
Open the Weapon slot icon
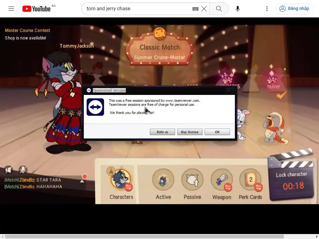click(222, 180)
